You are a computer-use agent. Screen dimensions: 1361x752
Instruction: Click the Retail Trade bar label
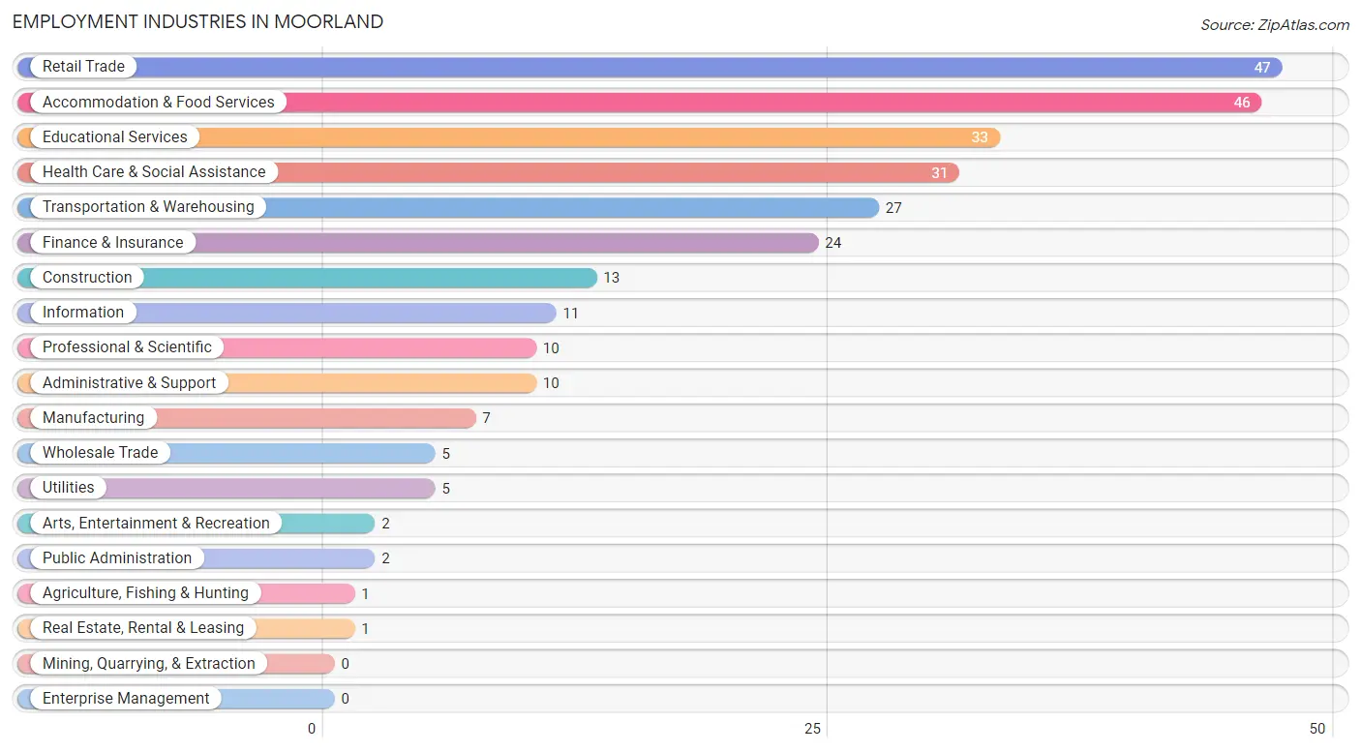click(x=83, y=67)
